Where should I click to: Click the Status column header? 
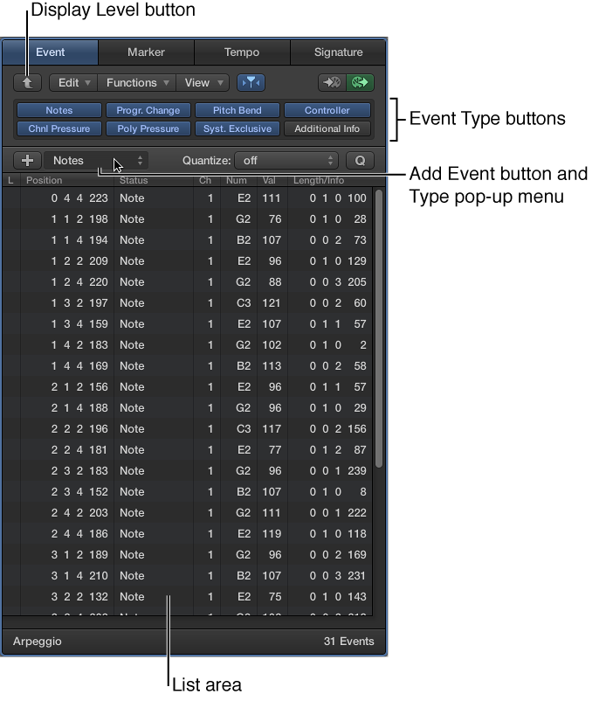pos(154,180)
